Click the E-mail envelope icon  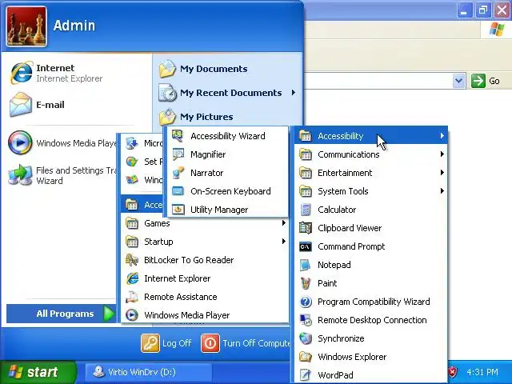21,105
